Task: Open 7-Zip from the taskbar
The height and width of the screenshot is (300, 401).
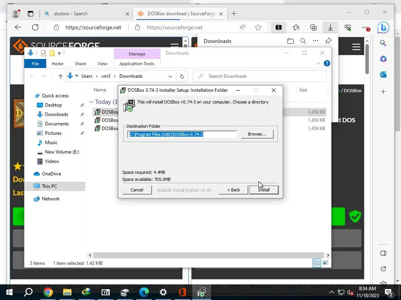Action: pyautogui.click(x=106, y=292)
